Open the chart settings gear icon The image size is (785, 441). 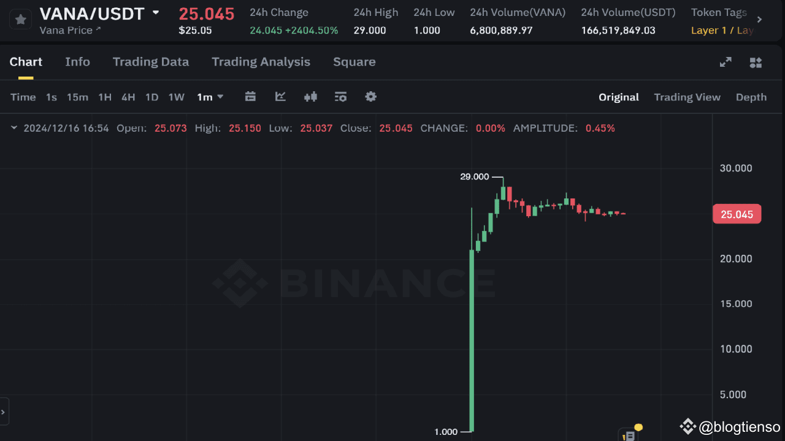(370, 97)
